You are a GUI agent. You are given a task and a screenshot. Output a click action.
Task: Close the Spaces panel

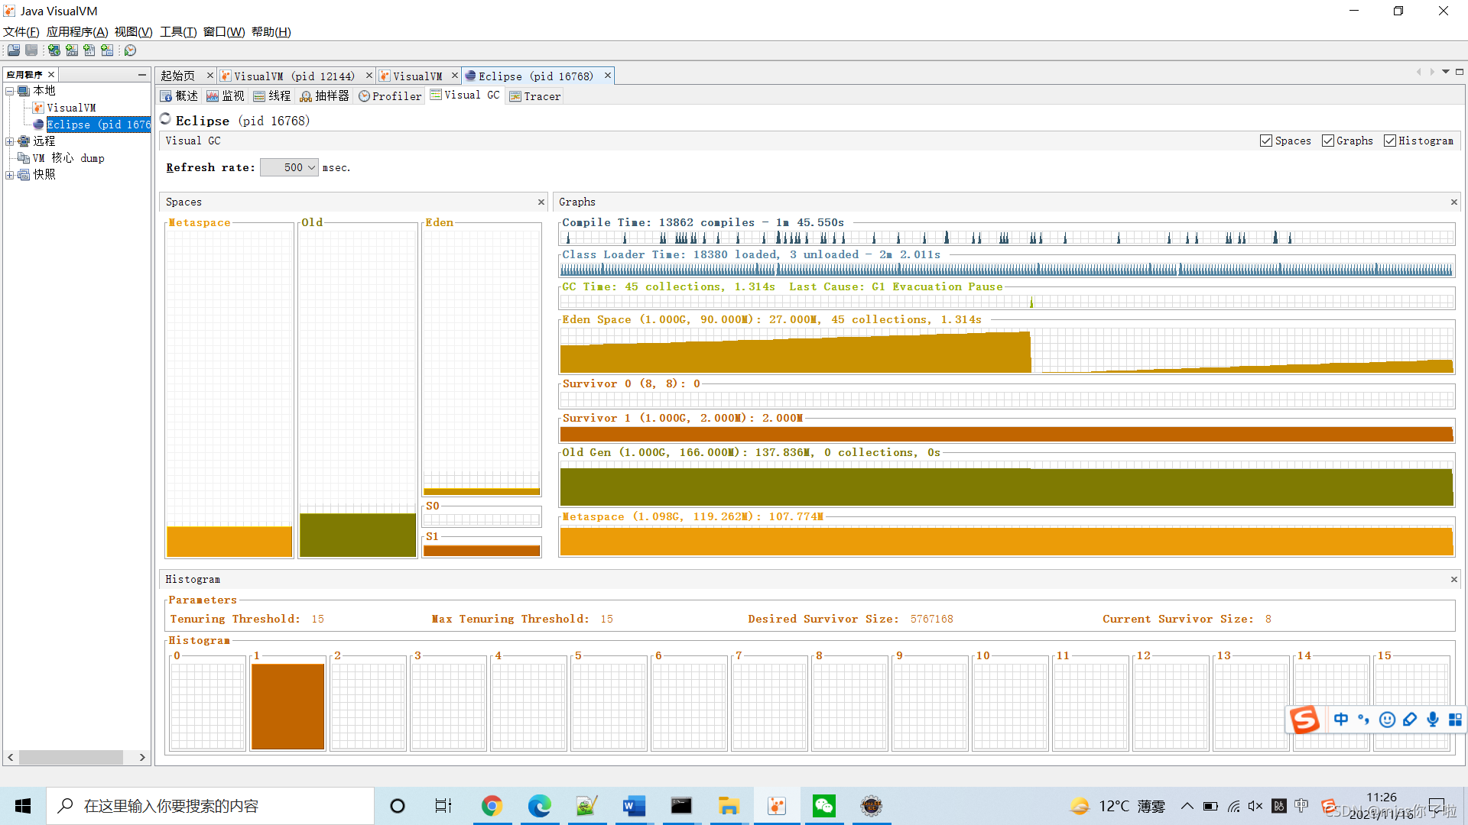click(x=541, y=202)
